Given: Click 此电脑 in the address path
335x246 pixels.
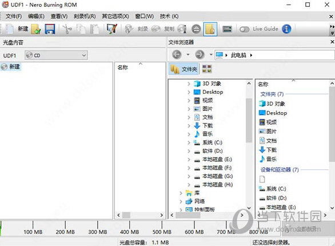Looking at the screenshot, I should click(x=238, y=55).
